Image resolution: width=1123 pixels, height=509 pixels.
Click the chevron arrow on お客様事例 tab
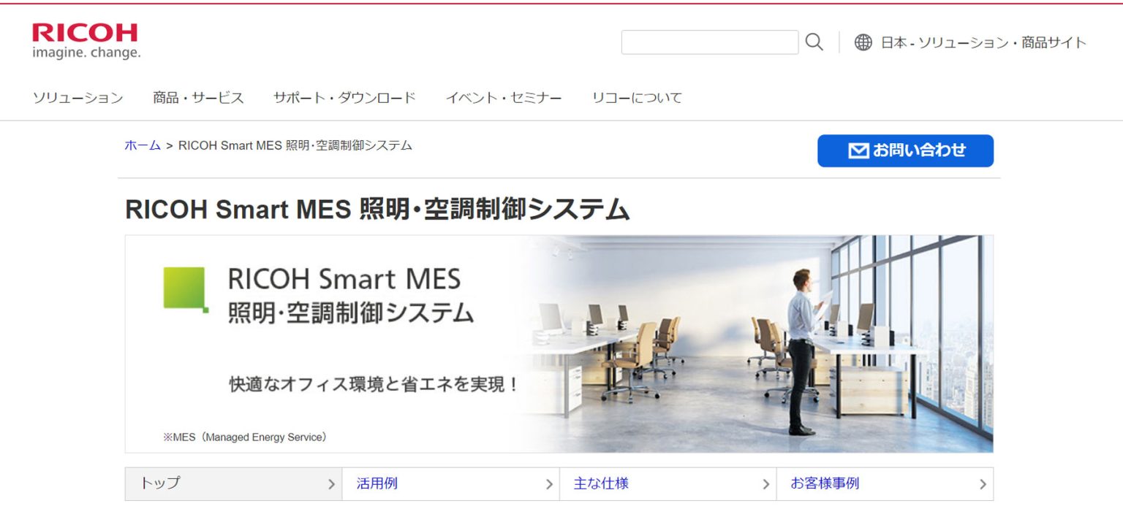tap(982, 483)
